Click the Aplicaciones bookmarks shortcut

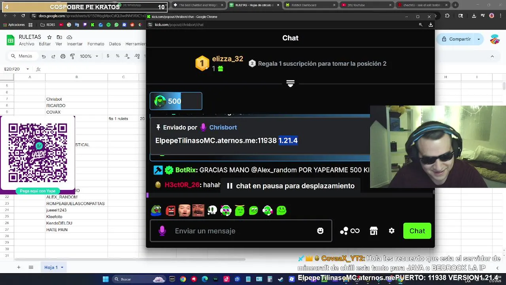13,25
